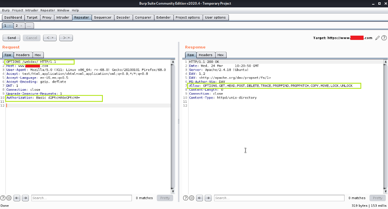Viewport: 388px width, 209px height.
Task: Toggle Pretty formatting for response
Action: [378, 198]
